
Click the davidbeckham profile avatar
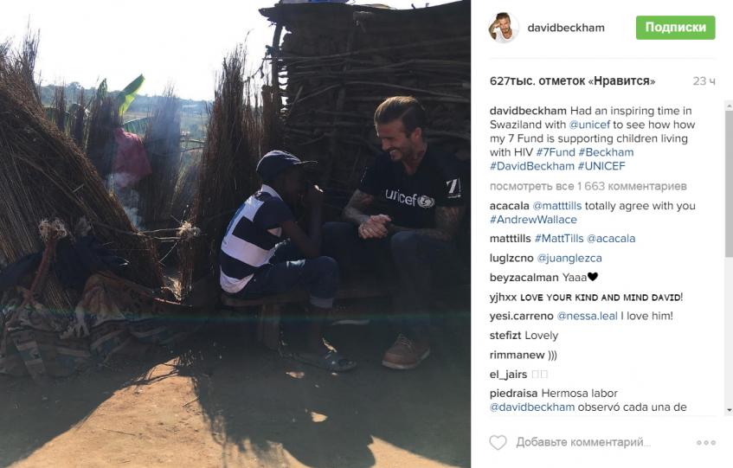tap(504, 28)
